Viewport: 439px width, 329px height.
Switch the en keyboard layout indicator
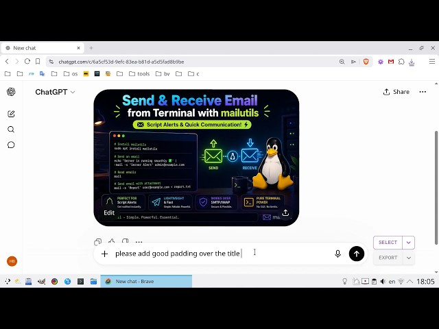click(392, 282)
